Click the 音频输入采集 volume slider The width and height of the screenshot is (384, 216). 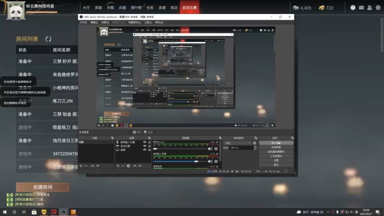pos(180,161)
